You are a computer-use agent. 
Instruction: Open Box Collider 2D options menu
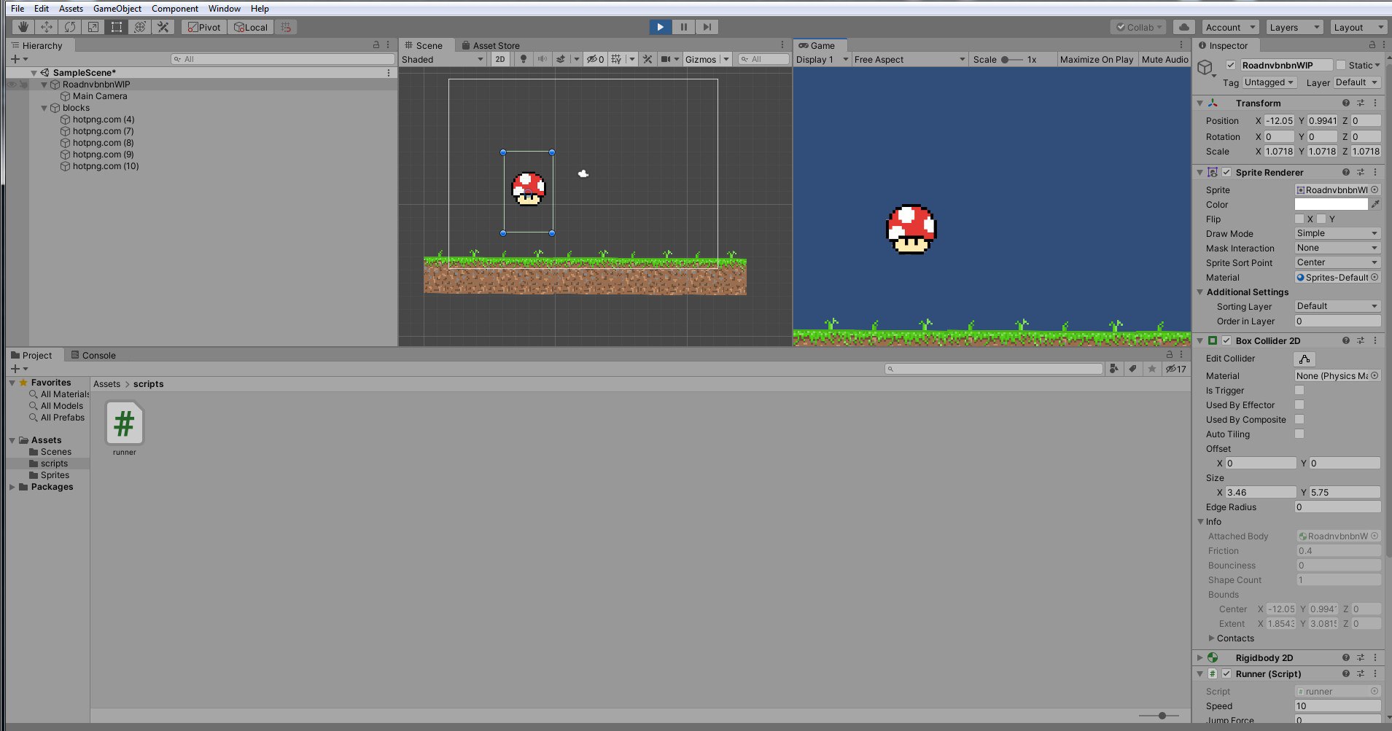click(1375, 340)
